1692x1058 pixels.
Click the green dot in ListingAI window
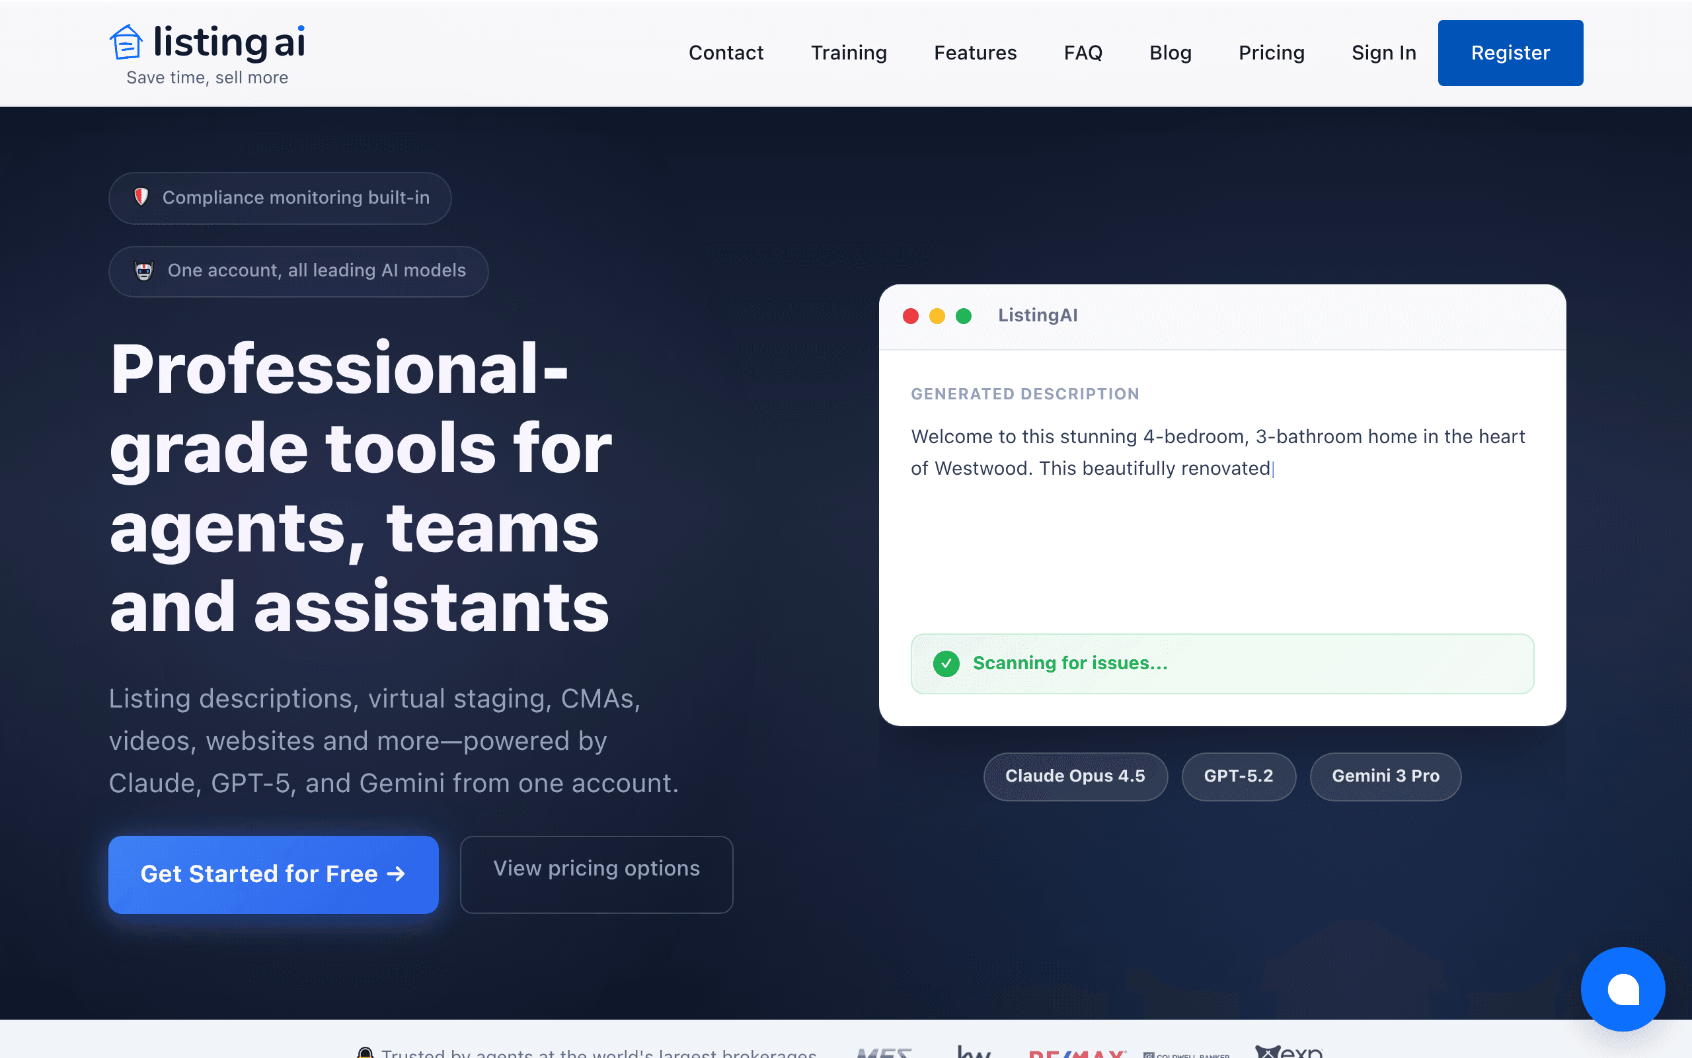[x=964, y=316]
